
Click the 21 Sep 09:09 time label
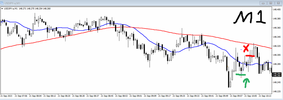pos(150,96)
